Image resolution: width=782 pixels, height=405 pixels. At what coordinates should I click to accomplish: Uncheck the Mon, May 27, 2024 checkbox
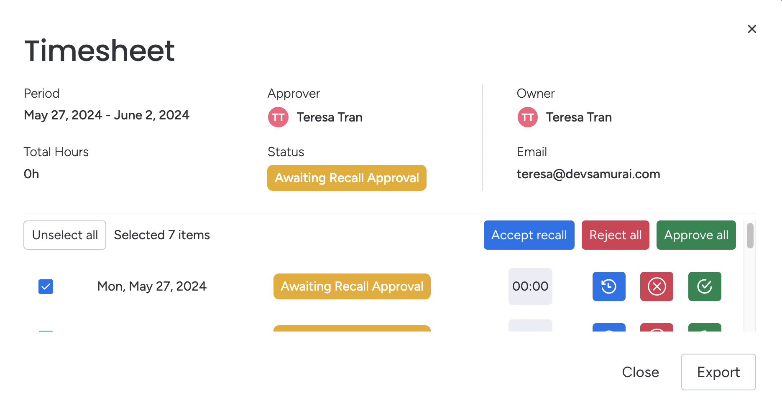tap(46, 286)
